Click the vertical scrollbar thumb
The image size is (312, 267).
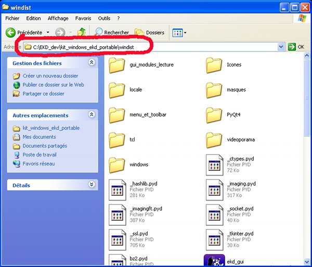[307, 98]
